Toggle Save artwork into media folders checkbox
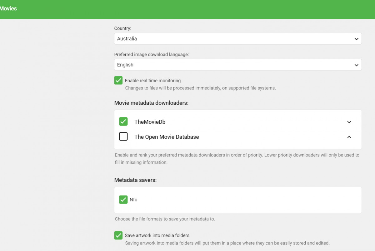Image resolution: width=375 pixels, height=251 pixels. point(118,235)
